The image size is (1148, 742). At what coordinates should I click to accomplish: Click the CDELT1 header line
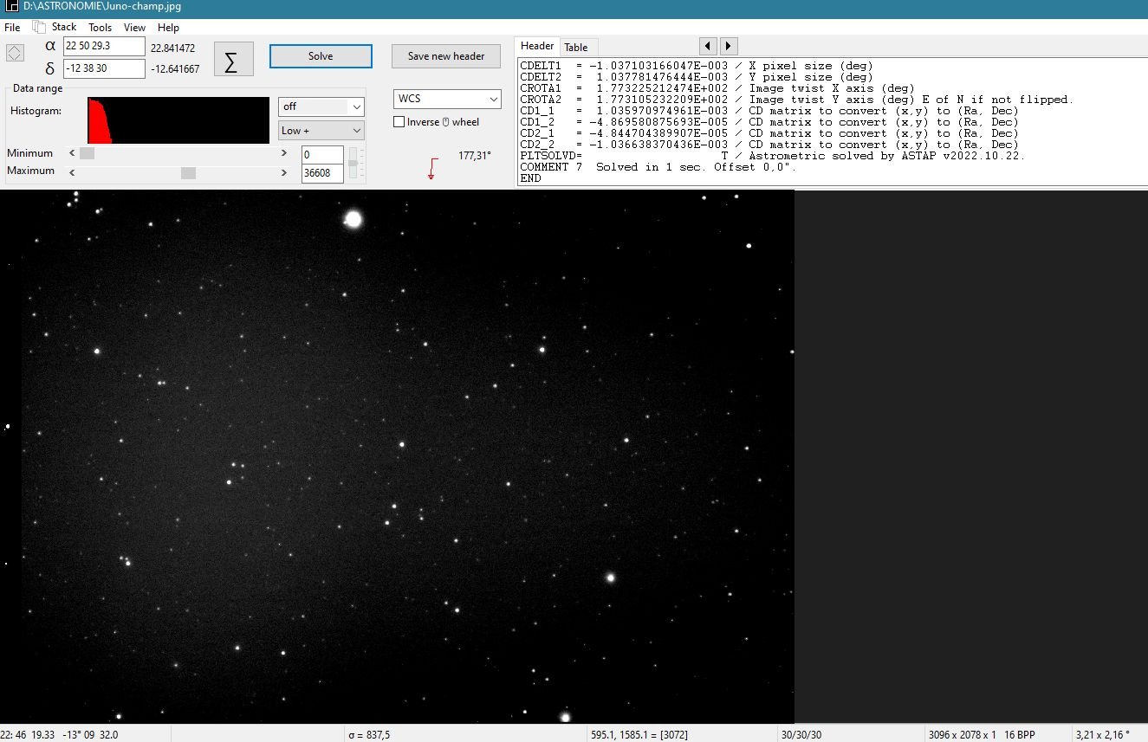(697, 66)
